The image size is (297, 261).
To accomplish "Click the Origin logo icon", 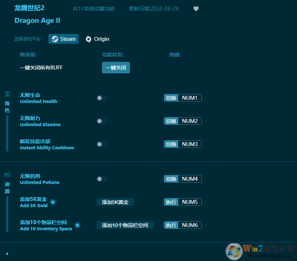I will (89, 39).
